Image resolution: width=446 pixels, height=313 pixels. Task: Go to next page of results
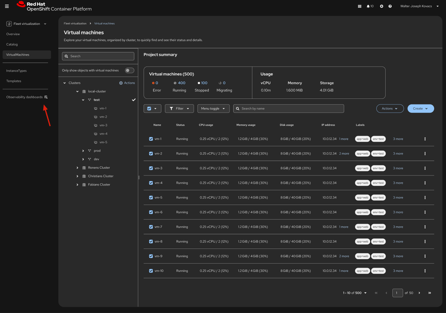click(419, 293)
